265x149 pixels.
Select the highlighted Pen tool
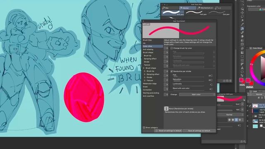coord(242,29)
